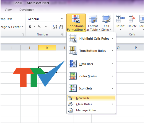This screenshot has width=145, height=123.
Task: Apply the Percent Style format
Action: click(39, 27)
